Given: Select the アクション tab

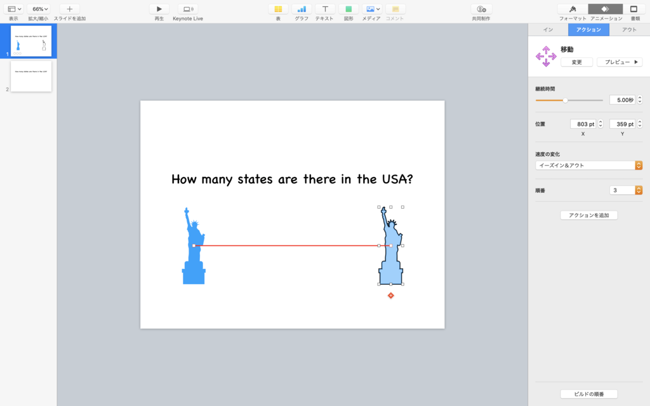Looking at the screenshot, I should pyautogui.click(x=588, y=29).
